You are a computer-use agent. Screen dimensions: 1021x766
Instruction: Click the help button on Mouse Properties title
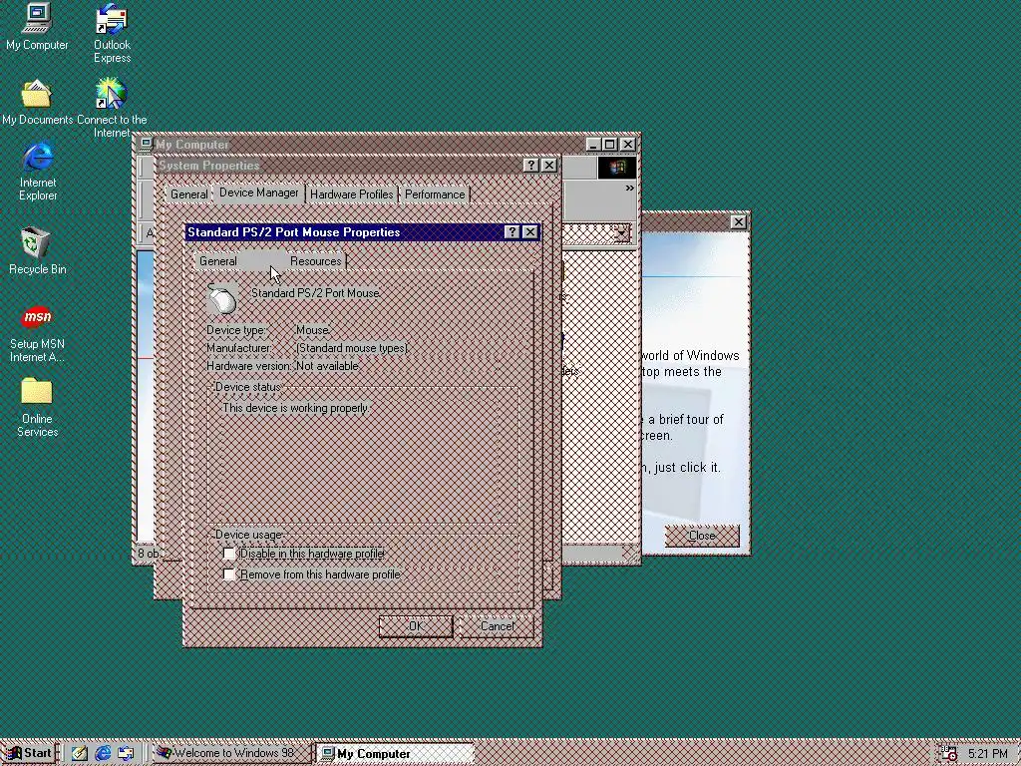pos(512,231)
